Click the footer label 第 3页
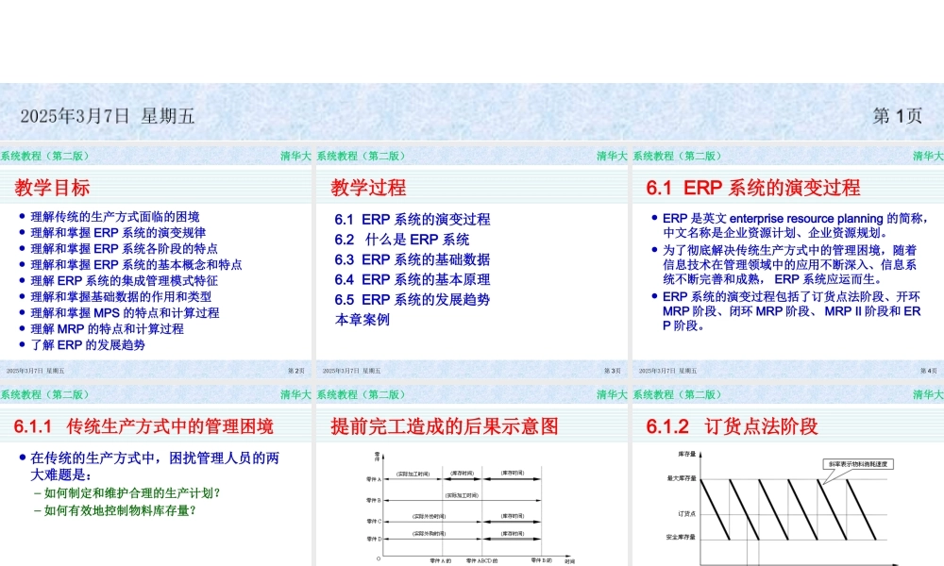 (x=613, y=371)
